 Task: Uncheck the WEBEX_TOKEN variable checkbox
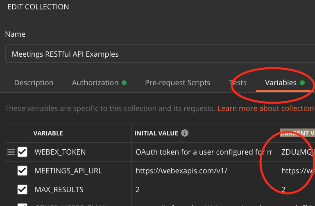22,152
